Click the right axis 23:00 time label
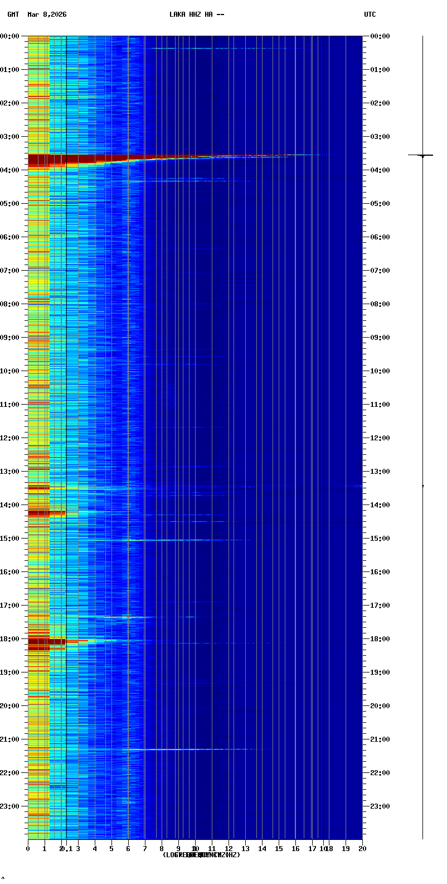The height and width of the screenshot is (884, 447). (380, 806)
